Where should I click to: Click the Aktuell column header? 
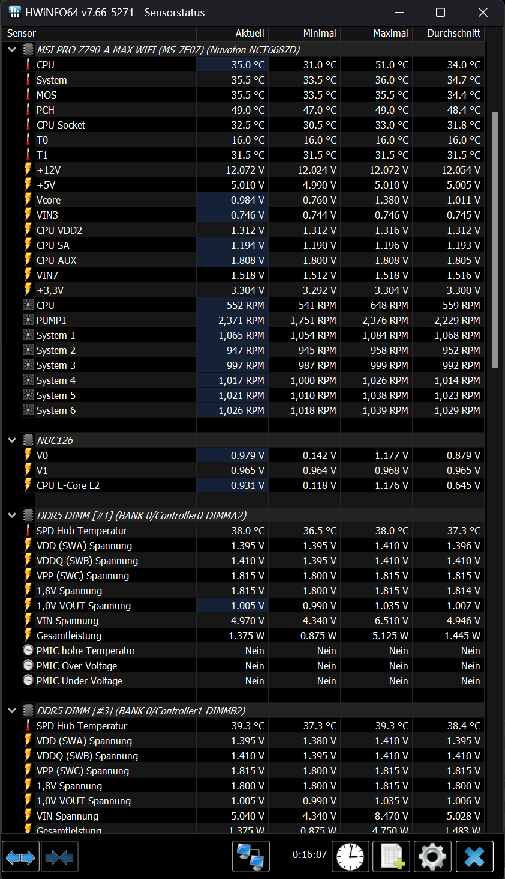[x=233, y=34]
